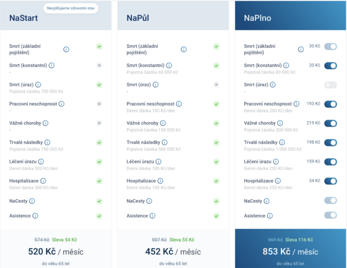Image resolution: width=347 pixels, height=268 pixels.
Task: Choose NaPůl price 452 Kč / měsíc
Action: [x=173, y=251]
